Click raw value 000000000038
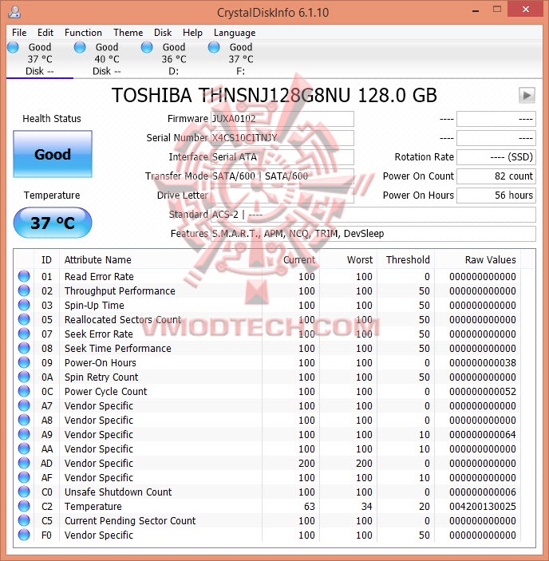Screen dimensions: 549x561 pyautogui.click(x=483, y=362)
